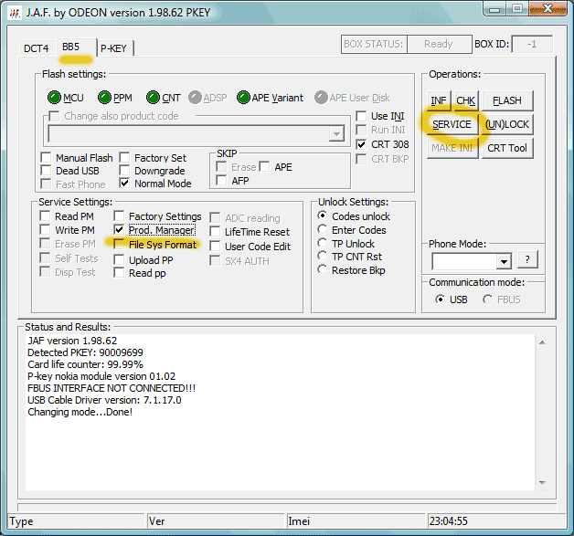Select the Codes unlock radio button

point(322,215)
